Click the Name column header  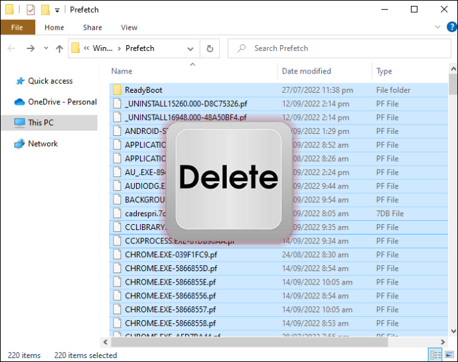tap(121, 71)
